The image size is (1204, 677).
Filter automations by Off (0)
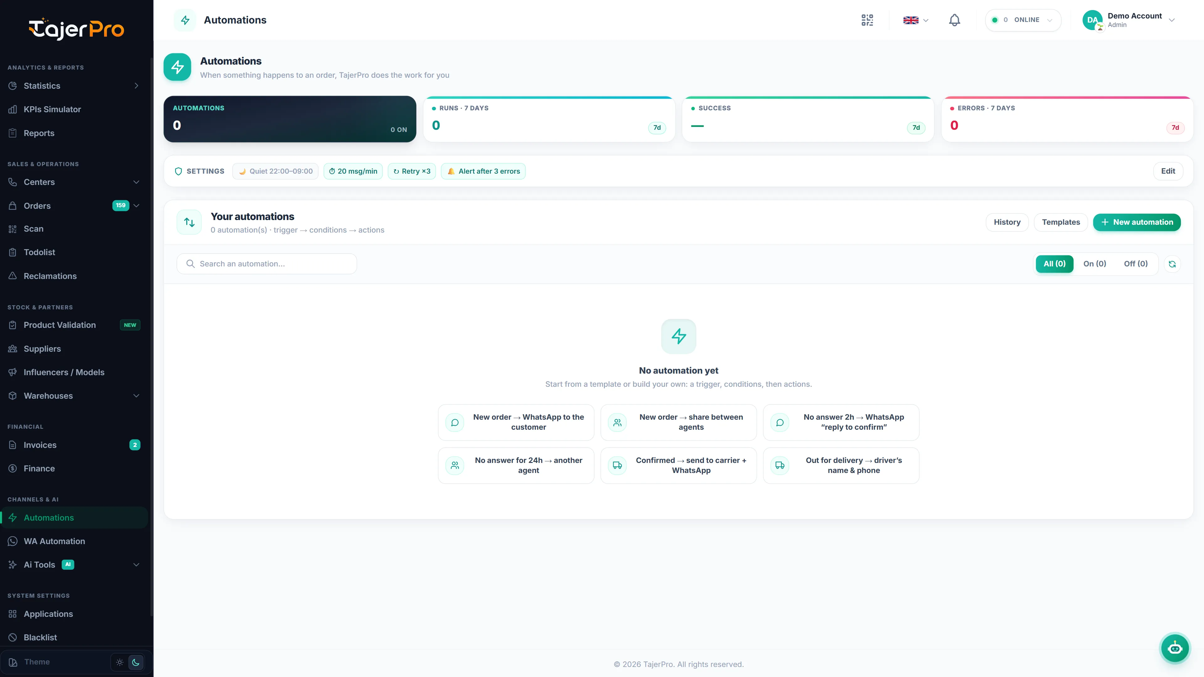pos(1136,264)
